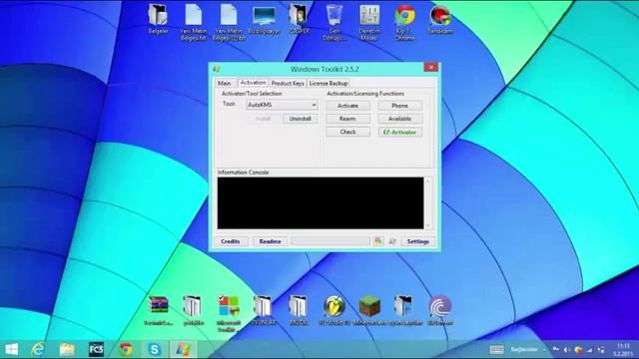Screen dimensions: 639x359
Task: Open Chrome from the taskbar
Action: (x=126, y=349)
